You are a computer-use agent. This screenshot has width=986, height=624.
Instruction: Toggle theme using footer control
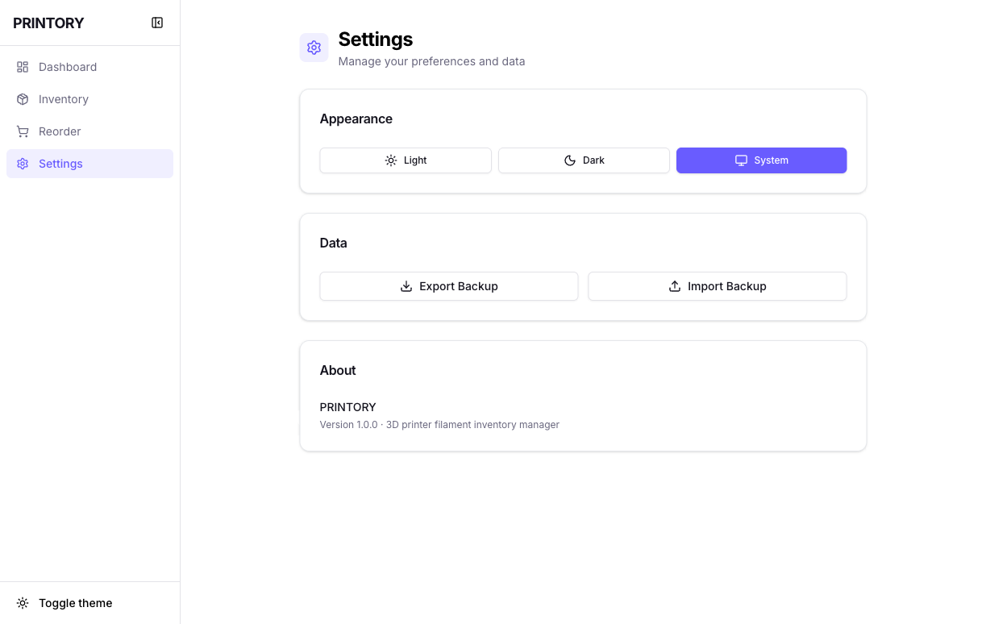64,602
